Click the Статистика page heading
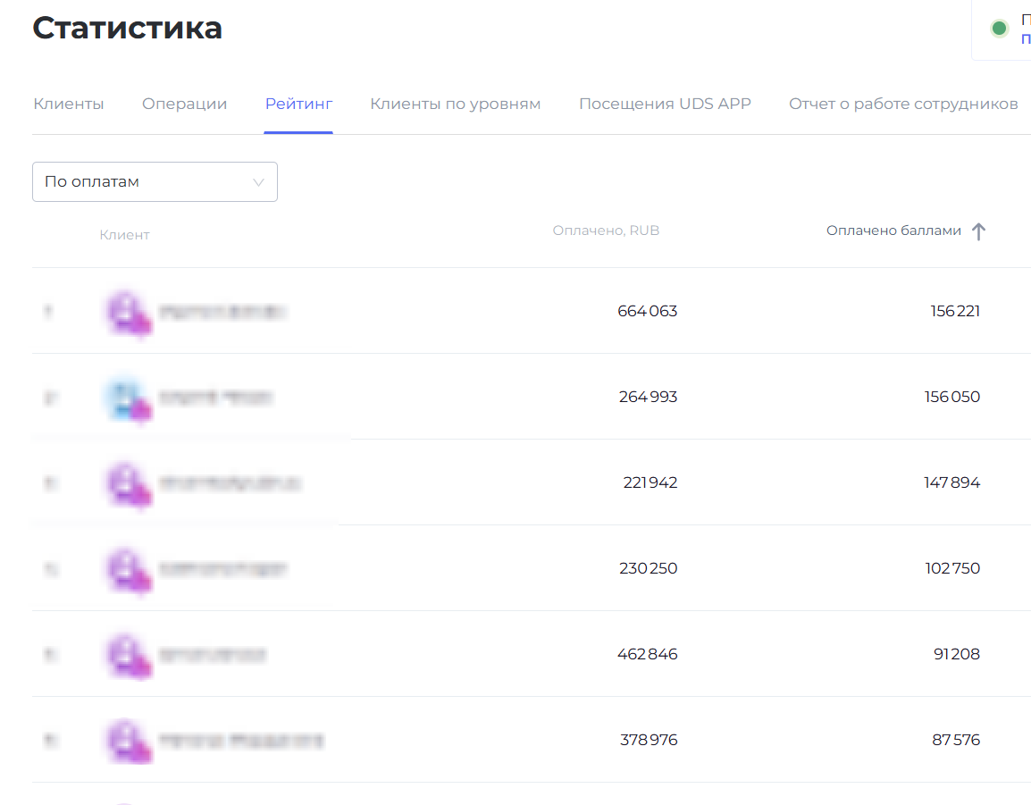 (128, 28)
